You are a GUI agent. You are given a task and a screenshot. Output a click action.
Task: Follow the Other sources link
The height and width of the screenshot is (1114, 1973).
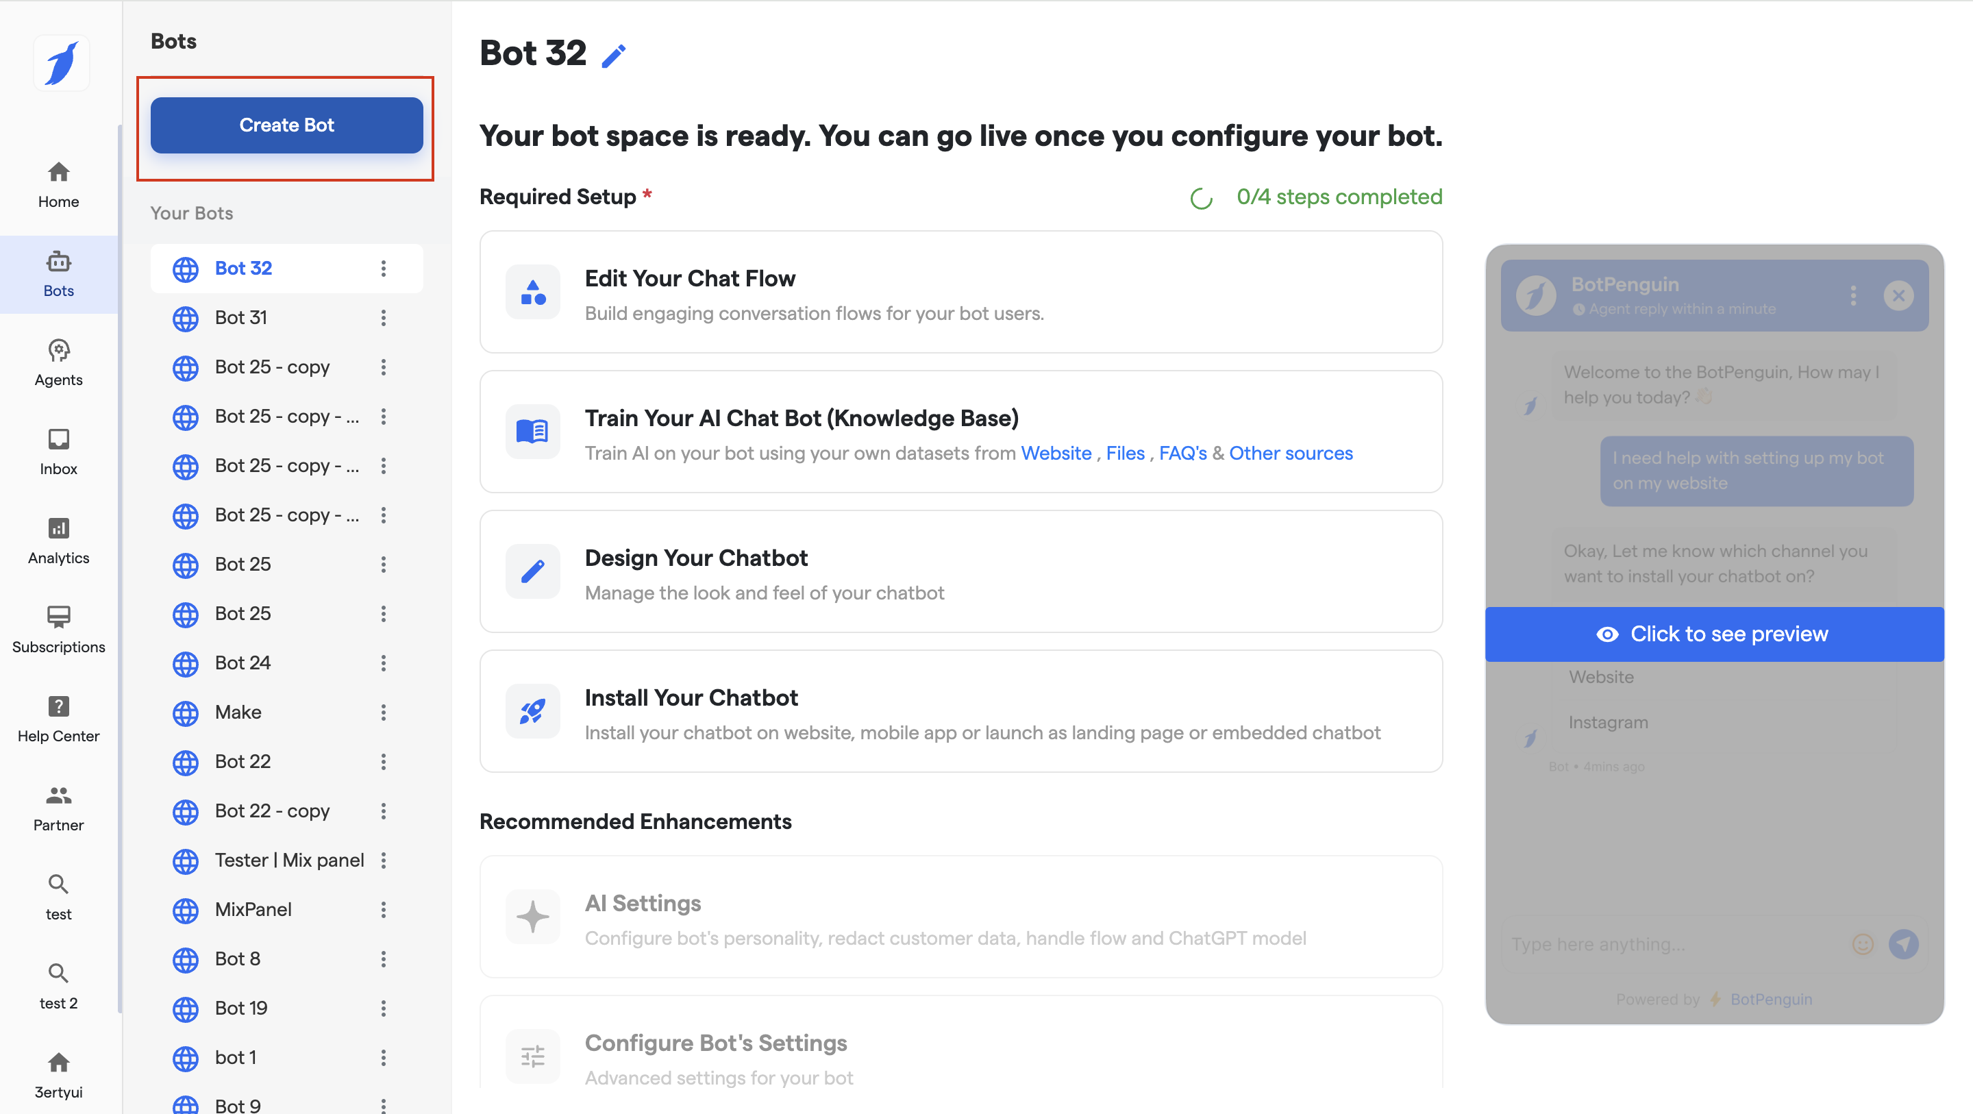pos(1291,453)
